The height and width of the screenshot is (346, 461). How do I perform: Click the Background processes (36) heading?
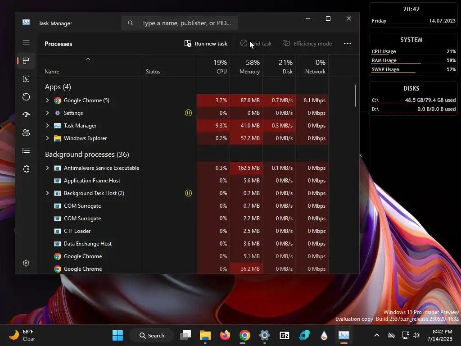[x=87, y=155]
